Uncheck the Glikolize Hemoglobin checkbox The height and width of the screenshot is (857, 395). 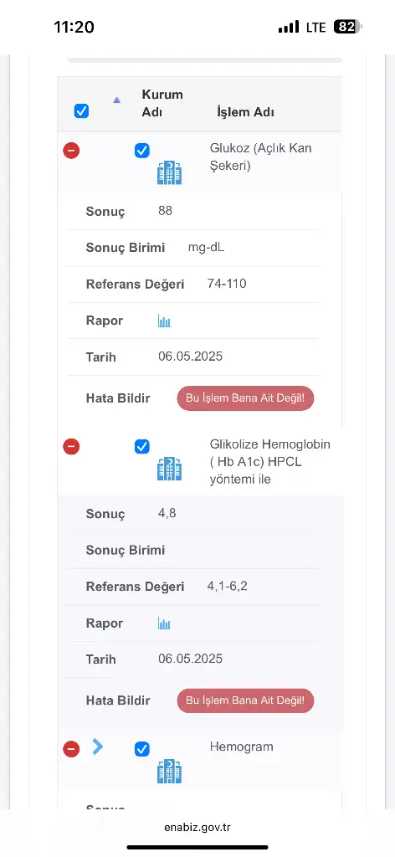pos(142,447)
